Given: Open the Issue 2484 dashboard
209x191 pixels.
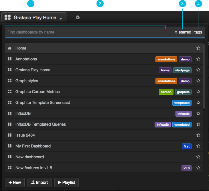Looking at the screenshot, I should coord(104,135).
